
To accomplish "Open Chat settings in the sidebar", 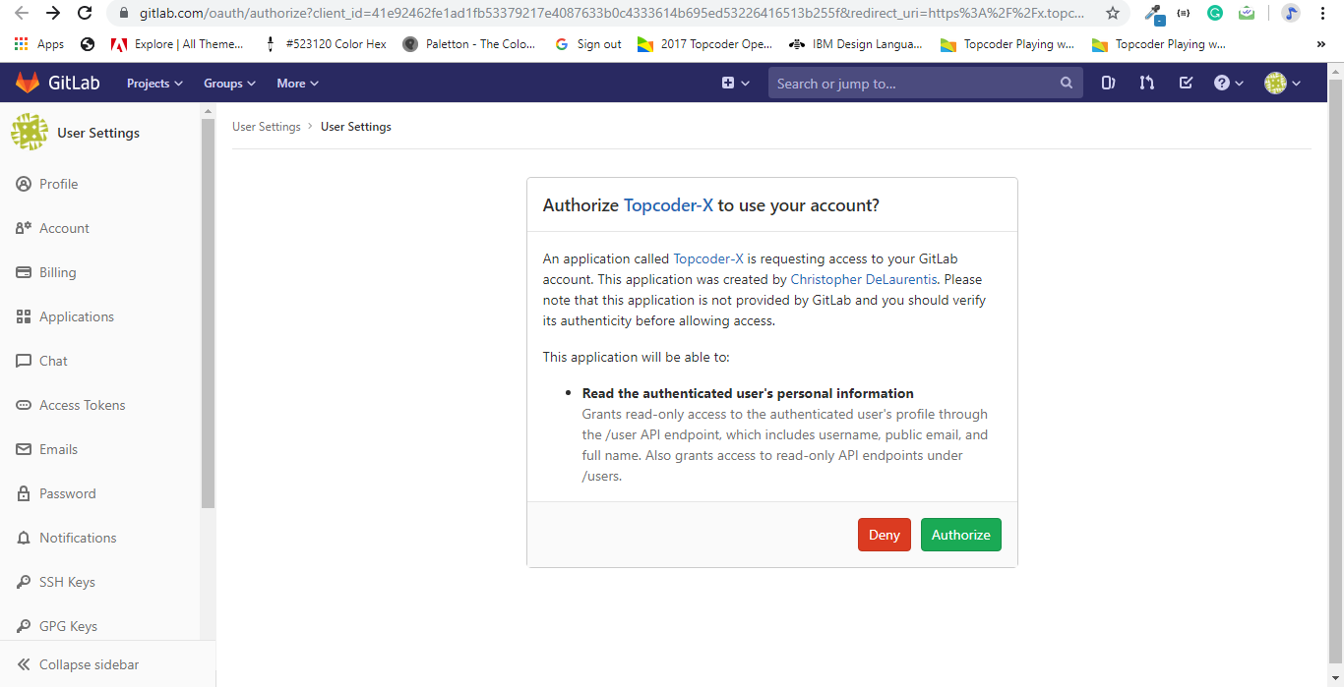I will [53, 361].
